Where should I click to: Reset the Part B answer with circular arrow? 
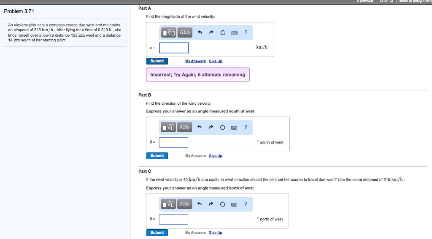222,127
